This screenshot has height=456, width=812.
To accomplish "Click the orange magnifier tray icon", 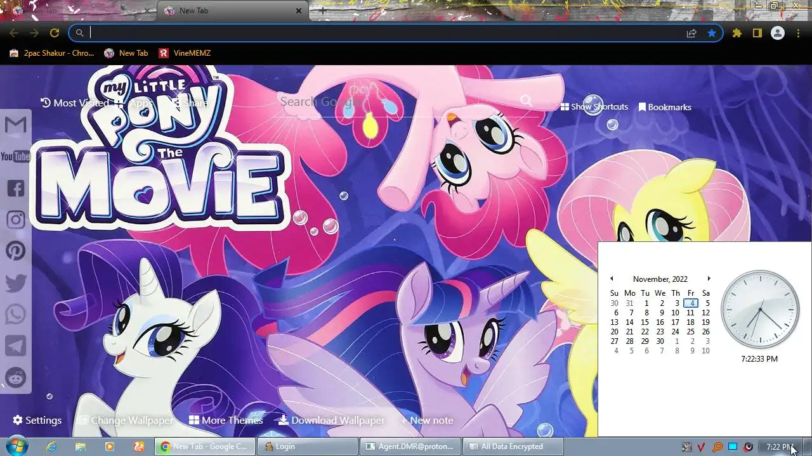I will point(717,447).
